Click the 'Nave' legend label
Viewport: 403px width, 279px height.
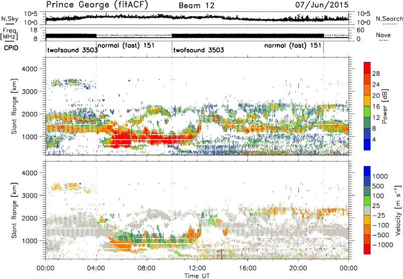coord(383,35)
